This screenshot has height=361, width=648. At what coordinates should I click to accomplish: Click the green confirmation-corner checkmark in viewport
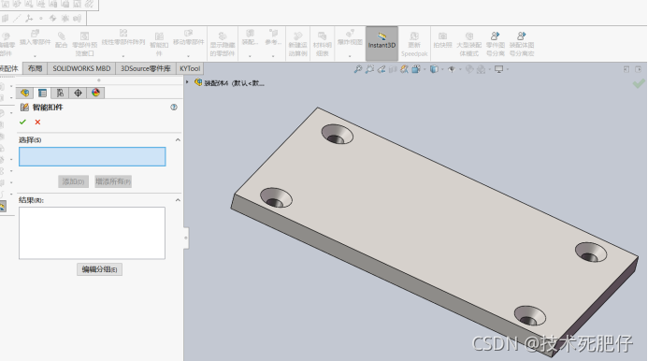(x=639, y=83)
